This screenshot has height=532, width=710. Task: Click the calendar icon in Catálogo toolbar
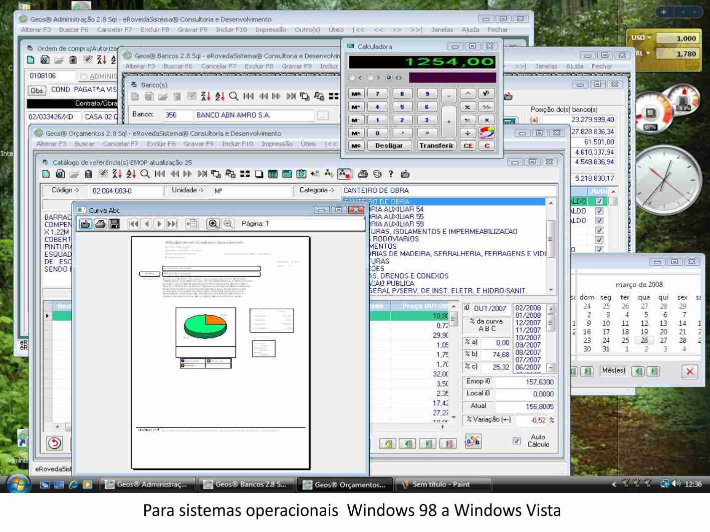(301, 174)
